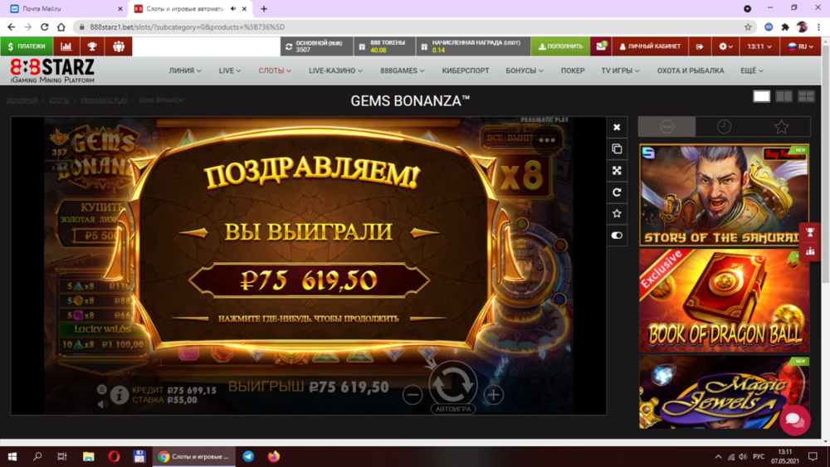Close the game with the X icon
The image size is (830, 467).
pyautogui.click(x=617, y=127)
